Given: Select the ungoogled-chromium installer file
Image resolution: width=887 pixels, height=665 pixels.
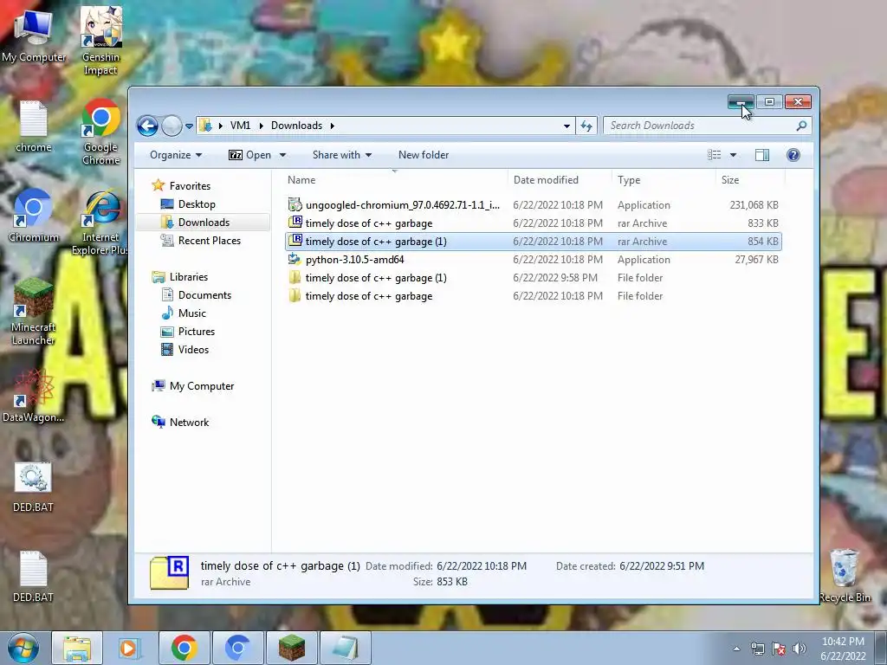Looking at the screenshot, I should [534, 204].
